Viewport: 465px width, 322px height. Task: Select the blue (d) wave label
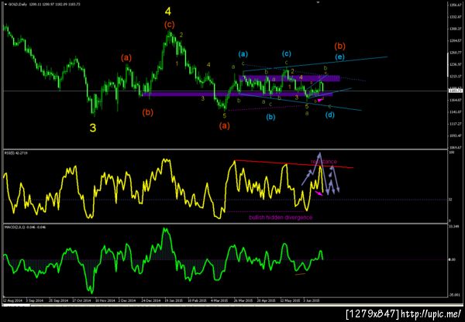tap(330, 115)
